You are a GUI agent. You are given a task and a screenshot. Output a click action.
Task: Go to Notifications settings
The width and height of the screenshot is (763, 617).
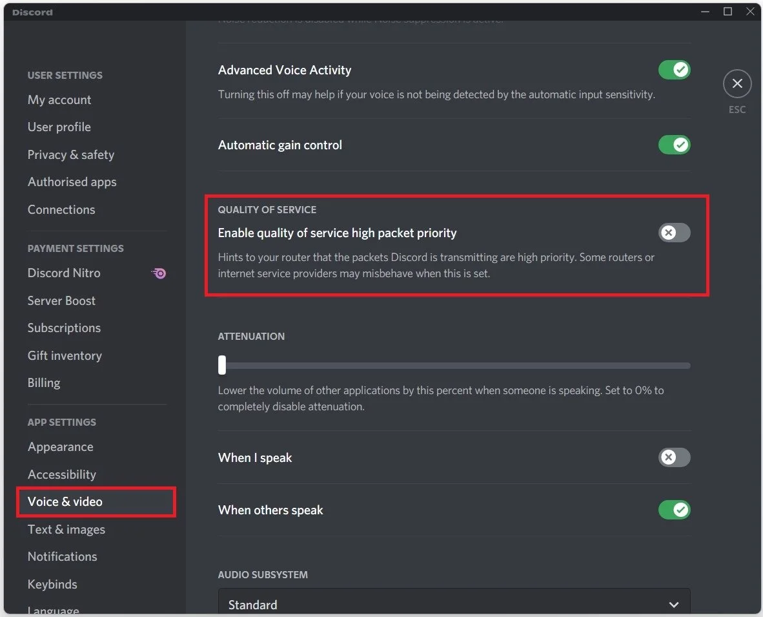point(62,557)
